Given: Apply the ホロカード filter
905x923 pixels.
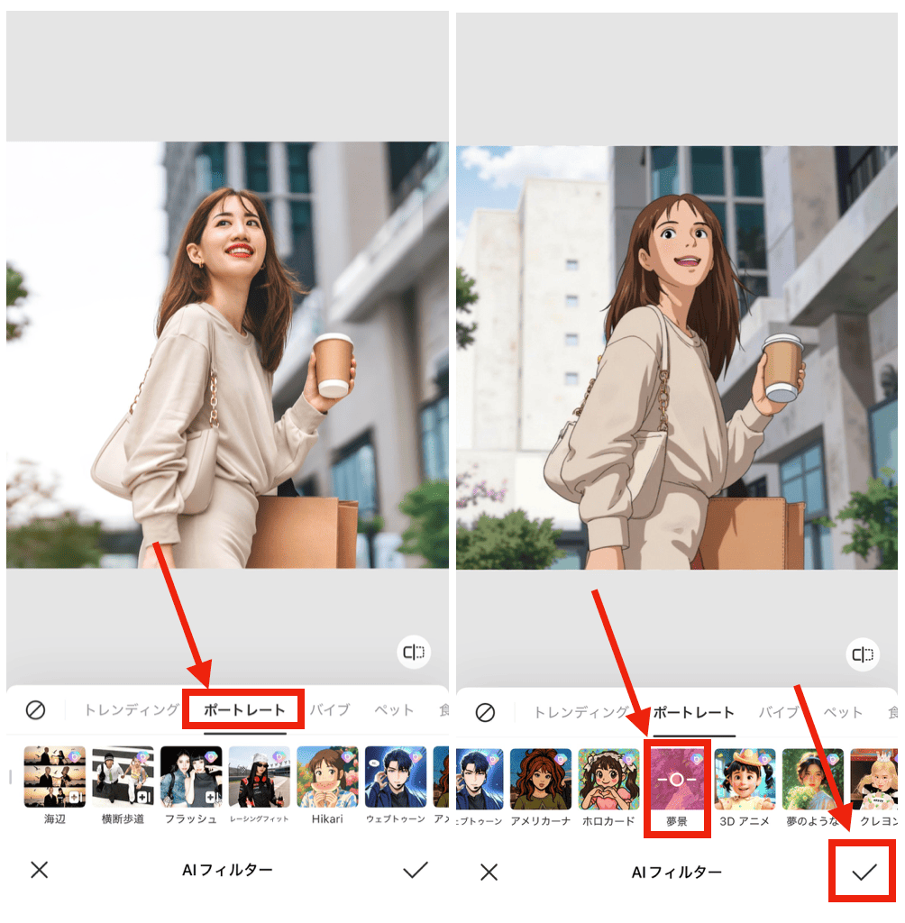Looking at the screenshot, I should pos(608,781).
